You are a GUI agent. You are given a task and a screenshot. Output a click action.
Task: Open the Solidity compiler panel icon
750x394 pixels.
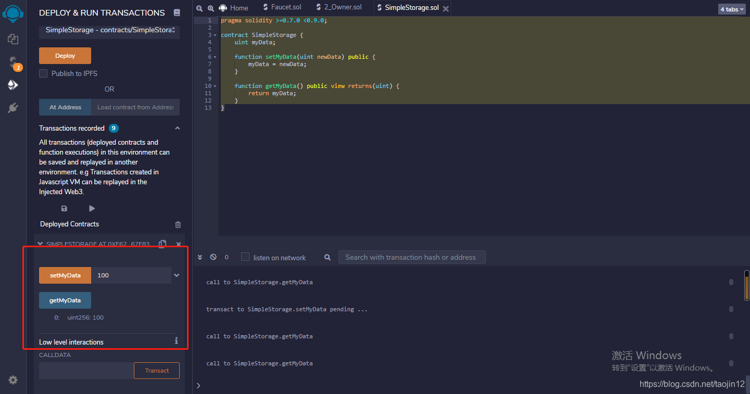coord(13,62)
